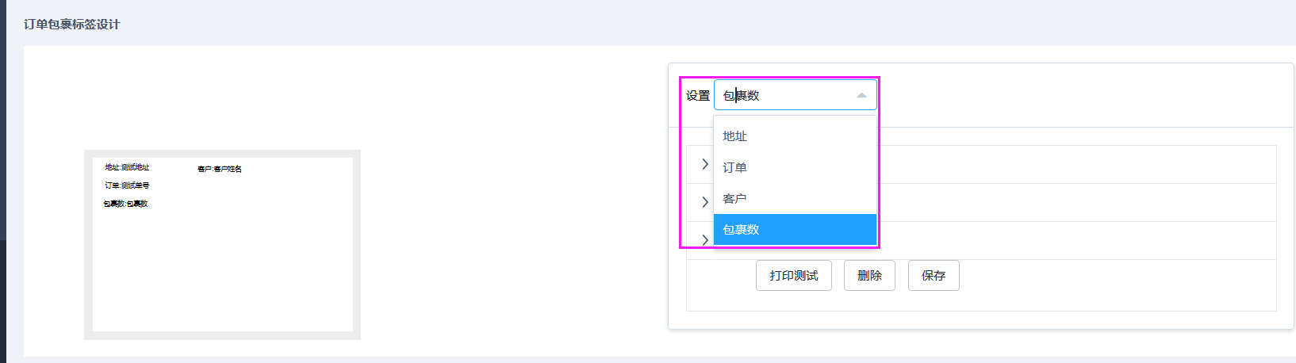The width and height of the screenshot is (1296, 363).
Task: Select the 包裹数:包裹数 label element
Action: (125, 204)
